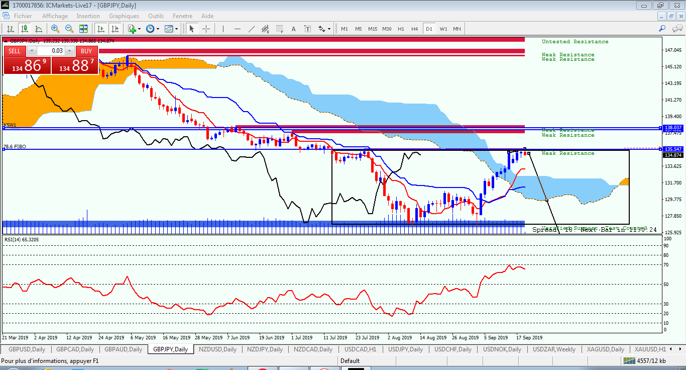686x370 pixels.
Task: Open the periods clock icon
Action: [150, 29]
